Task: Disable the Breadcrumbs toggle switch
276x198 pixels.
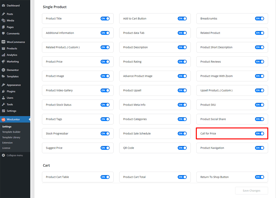Action: coord(259,19)
